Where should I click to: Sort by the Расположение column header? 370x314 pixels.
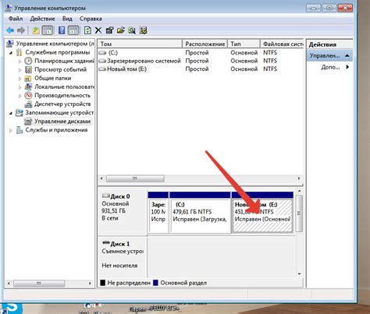point(205,44)
